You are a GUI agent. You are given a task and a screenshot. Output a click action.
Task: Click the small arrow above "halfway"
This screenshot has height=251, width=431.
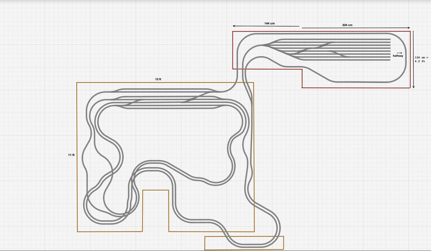[399, 53]
